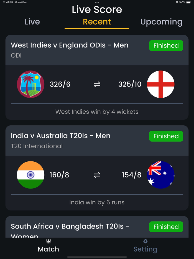194x259 pixels.
Task: Tap the swap arrows in the India v Australia card
Action: coord(97,175)
